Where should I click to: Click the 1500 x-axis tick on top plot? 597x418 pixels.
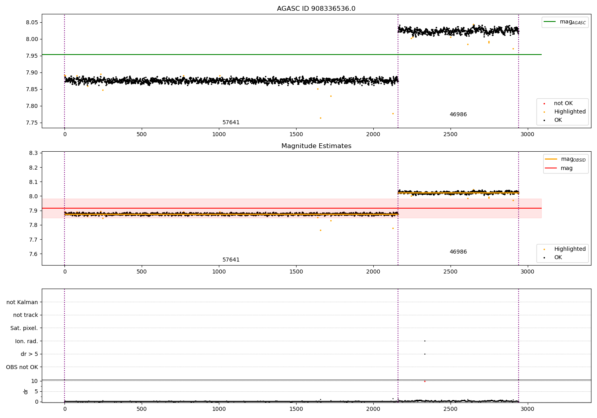[296, 135]
